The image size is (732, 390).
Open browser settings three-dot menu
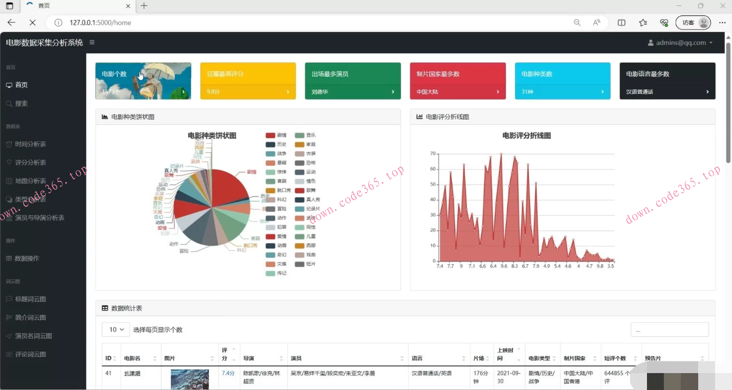point(722,23)
